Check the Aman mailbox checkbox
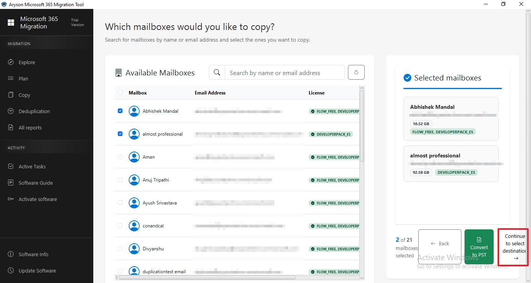The width and height of the screenshot is (531, 283). click(120, 157)
